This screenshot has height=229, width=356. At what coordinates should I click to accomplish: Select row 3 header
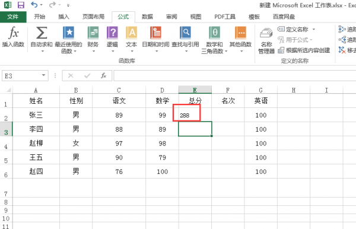(x=6, y=129)
